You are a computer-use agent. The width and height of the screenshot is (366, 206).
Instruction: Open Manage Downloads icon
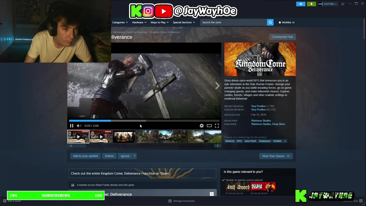pyautogui.click(x=170, y=201)
